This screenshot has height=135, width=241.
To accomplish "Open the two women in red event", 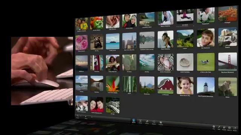I will point(97,105).
